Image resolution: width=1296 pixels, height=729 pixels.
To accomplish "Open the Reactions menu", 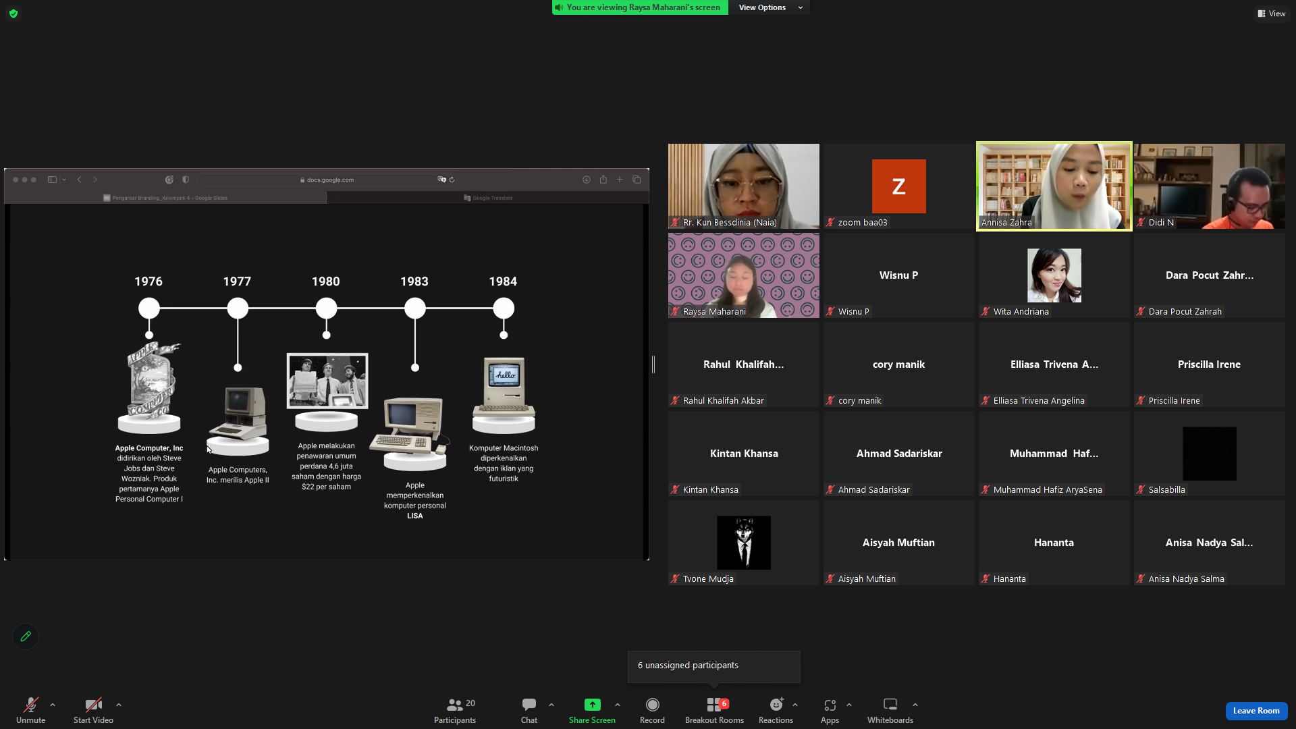I will coord(776,710).
